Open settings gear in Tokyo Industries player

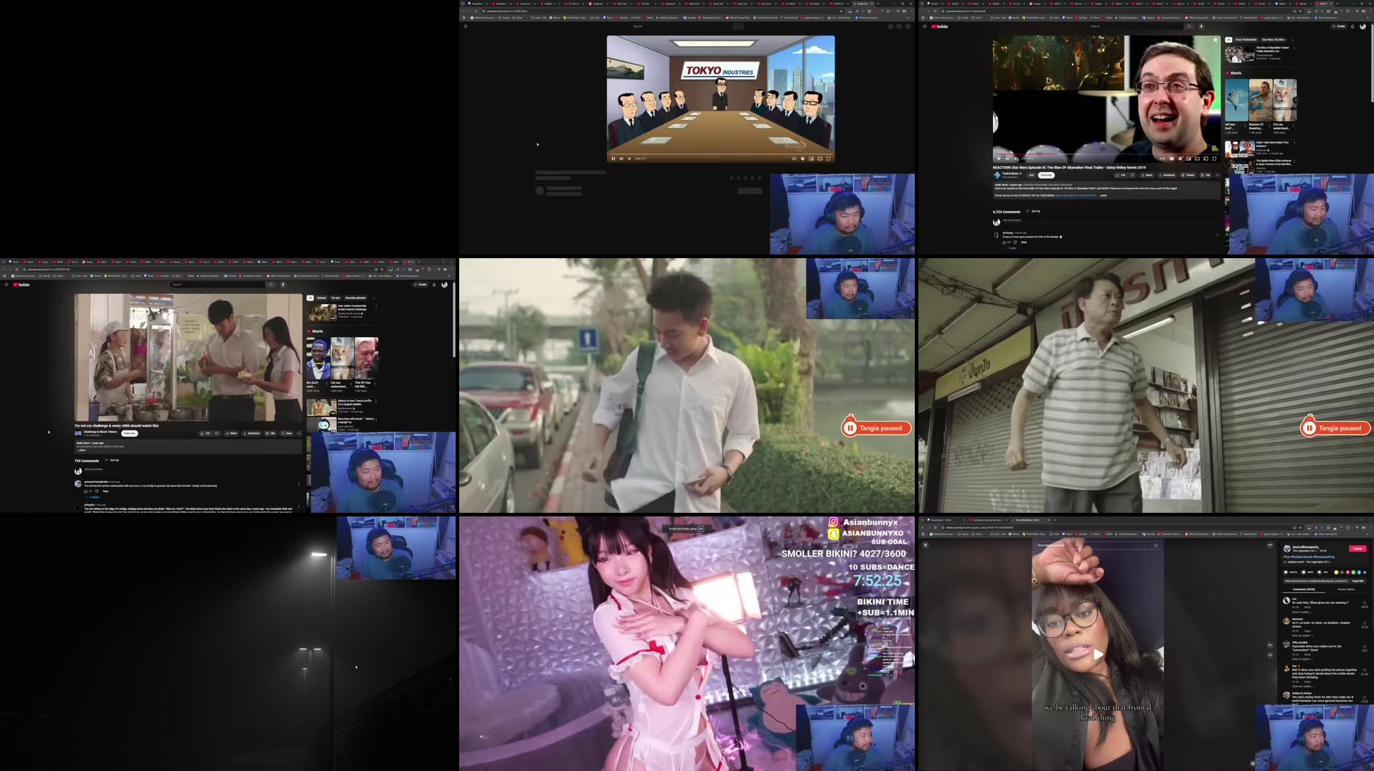tap(802, 159)
